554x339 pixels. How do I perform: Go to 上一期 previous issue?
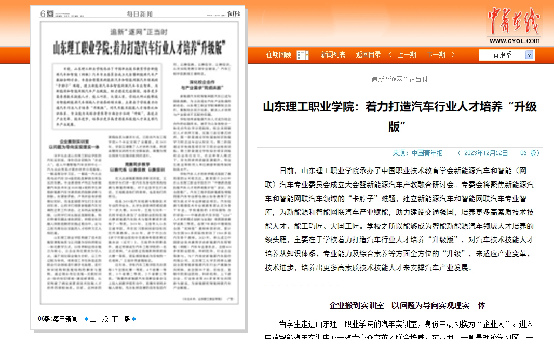tap(407, 54)
